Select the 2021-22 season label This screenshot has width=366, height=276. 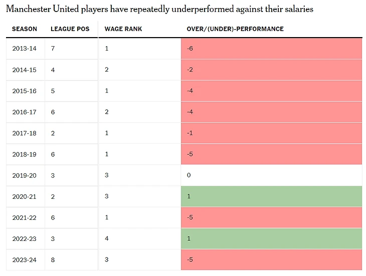pos(25,218)
